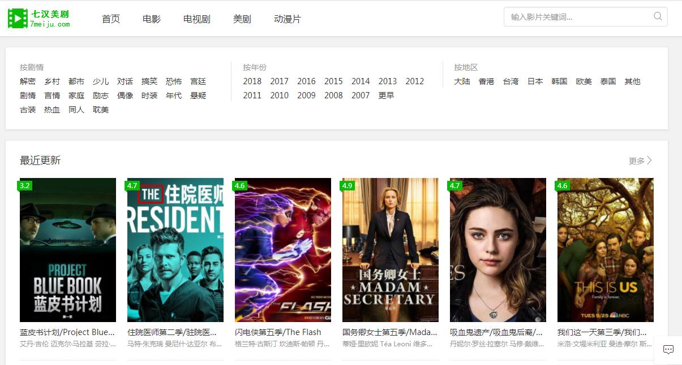The height and width of the screenshot is (365, 682).
Task: Filter by genre 年代
Action: (x=174, y=95)
